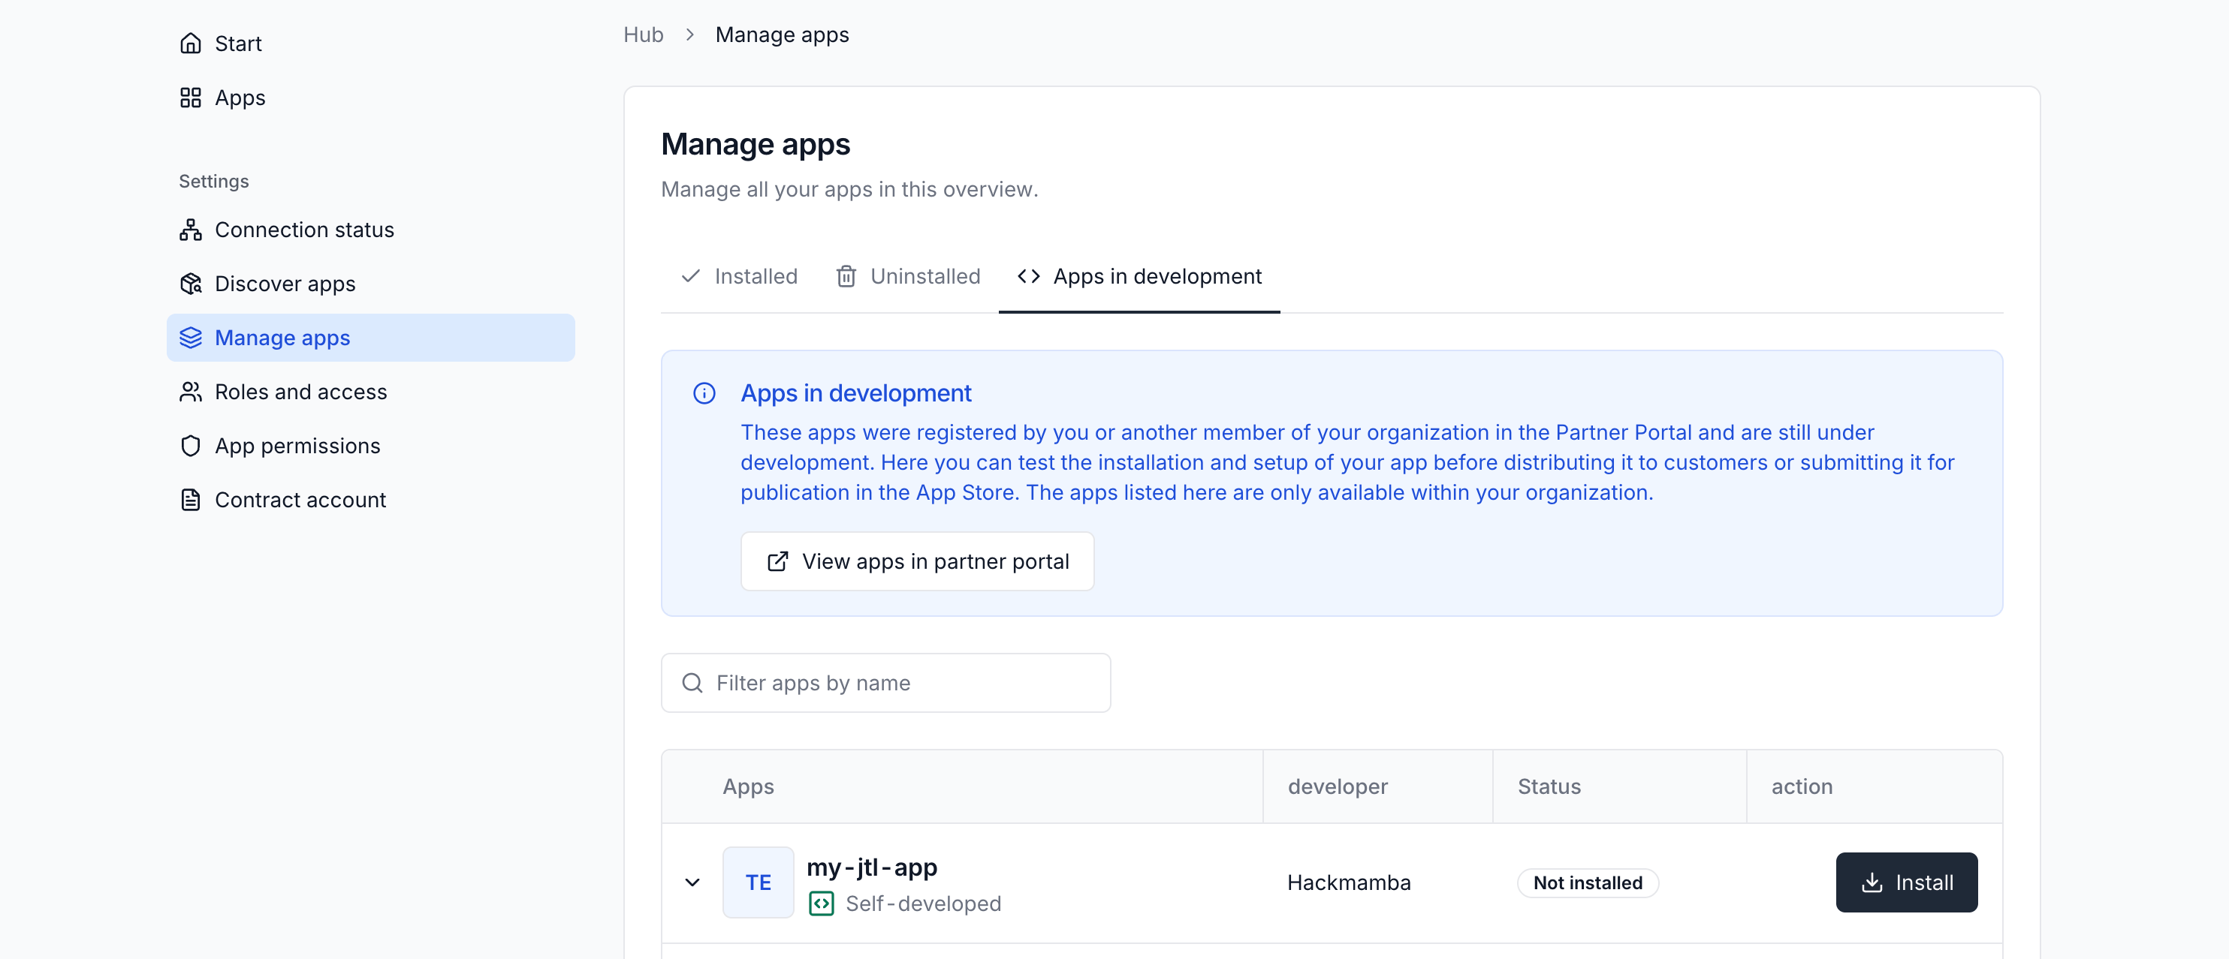Click the Manage apps page heading

click(756, 144)
